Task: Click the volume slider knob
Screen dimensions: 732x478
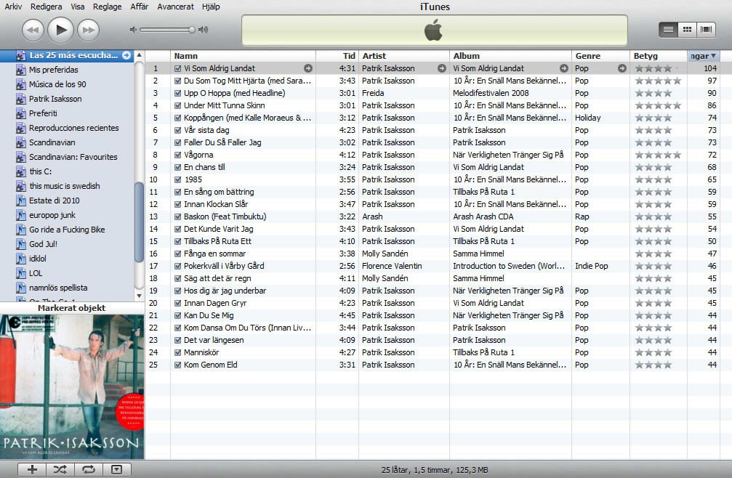Action: [191, 30]
